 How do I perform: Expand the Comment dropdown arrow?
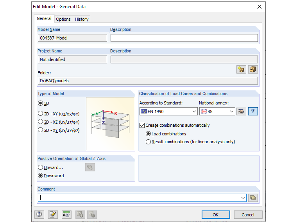pos(243,198)
